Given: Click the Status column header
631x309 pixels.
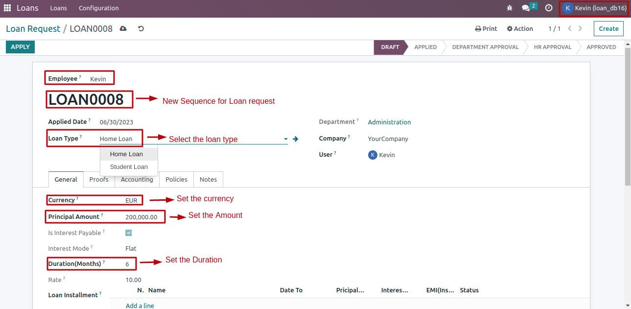Looking at the screenshot, I should point(469,290).
